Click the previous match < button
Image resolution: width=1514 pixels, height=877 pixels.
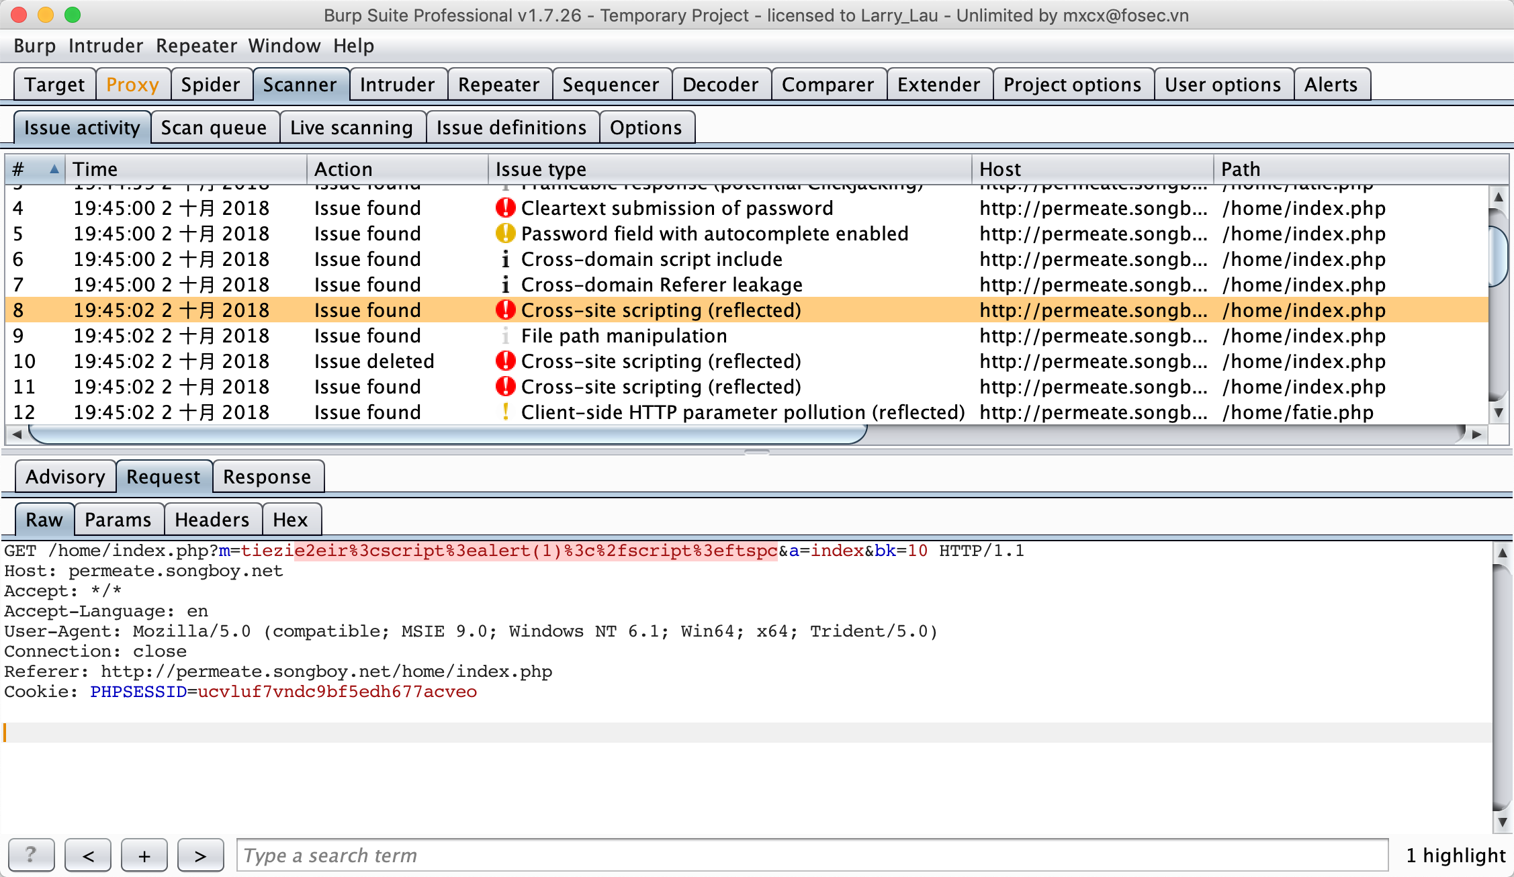[x=88, y=856]
